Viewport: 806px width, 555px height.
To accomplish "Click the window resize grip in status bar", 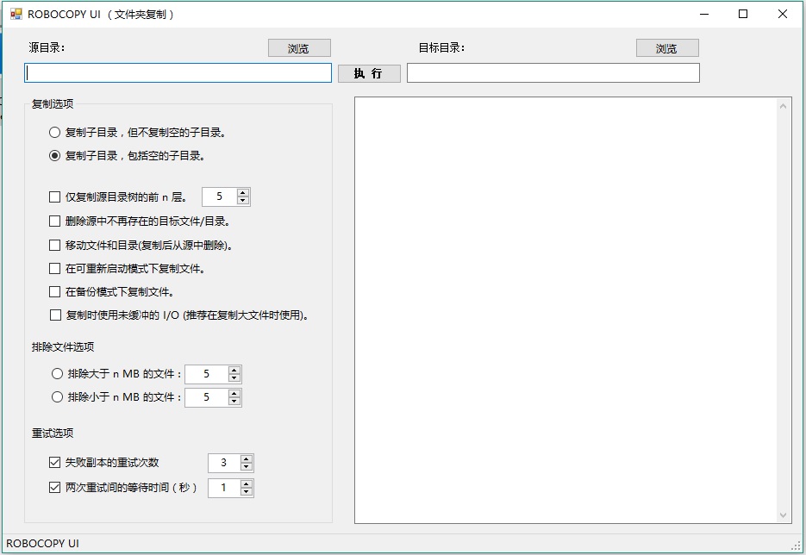I will (x=797, y=546).
